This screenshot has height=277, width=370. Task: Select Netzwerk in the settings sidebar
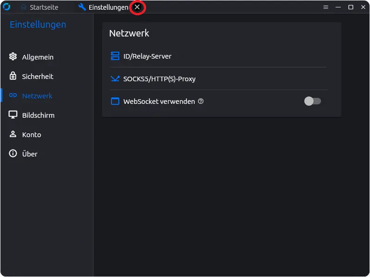37,96
